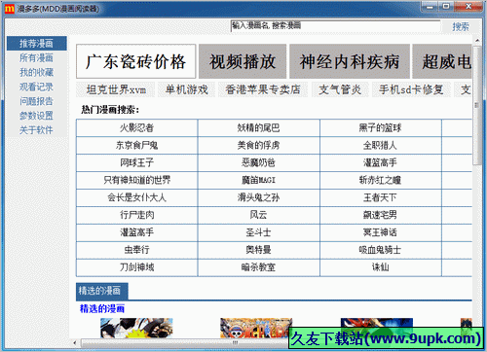This screenshot has height=352, width=487.
Task: Switch to the 精选的漫画 tab
Action: [102, 291]
